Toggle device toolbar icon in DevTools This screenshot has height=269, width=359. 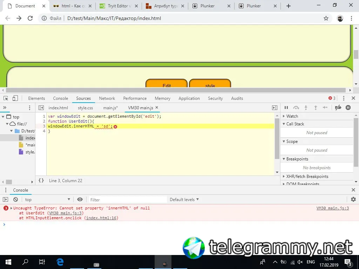pos(15,98)
